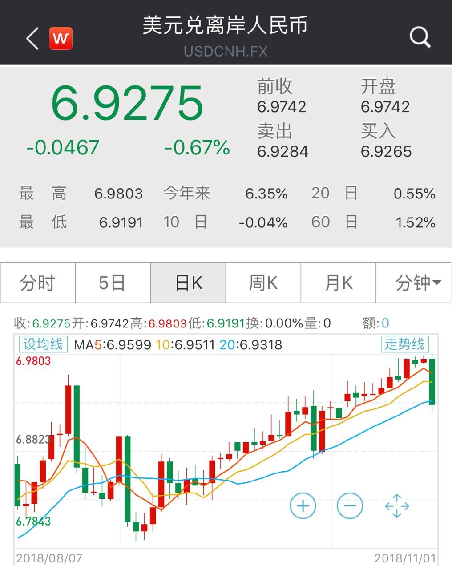This screenshot has width=452, height=566.
Task: Expand the 分钟 dropdown
Action: point(414,283)
